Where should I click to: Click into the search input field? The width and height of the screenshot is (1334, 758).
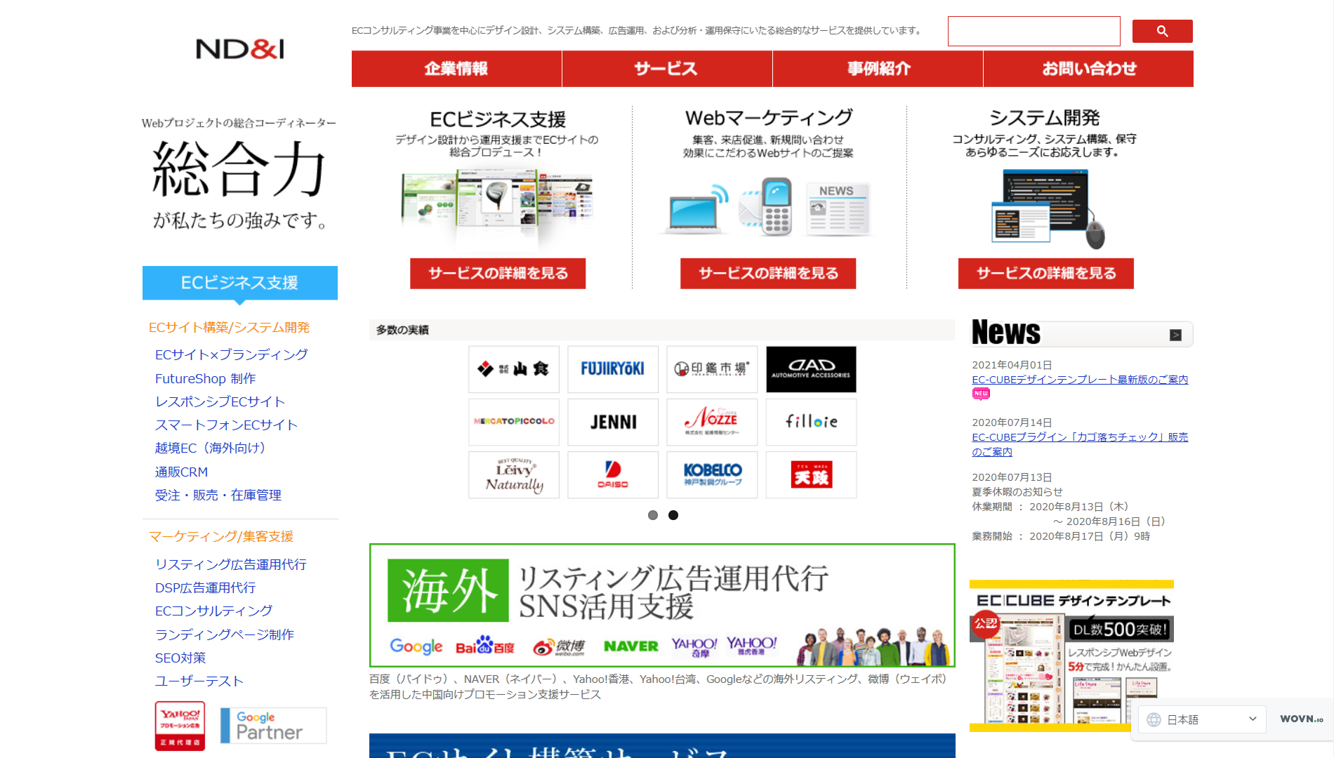(x=1033, y=31)
